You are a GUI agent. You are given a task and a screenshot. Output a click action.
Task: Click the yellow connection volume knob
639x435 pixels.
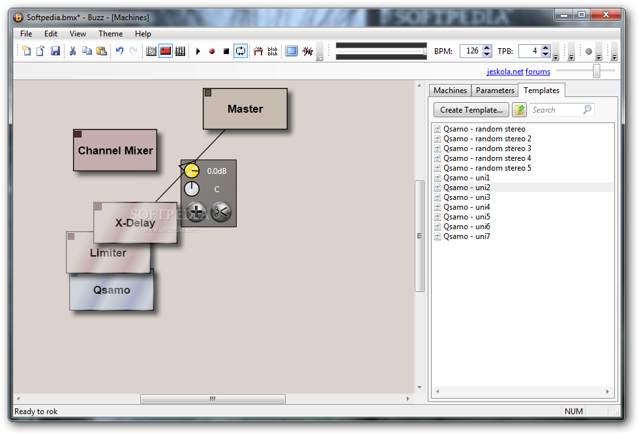pyautogui.click(x=192, y=171)
